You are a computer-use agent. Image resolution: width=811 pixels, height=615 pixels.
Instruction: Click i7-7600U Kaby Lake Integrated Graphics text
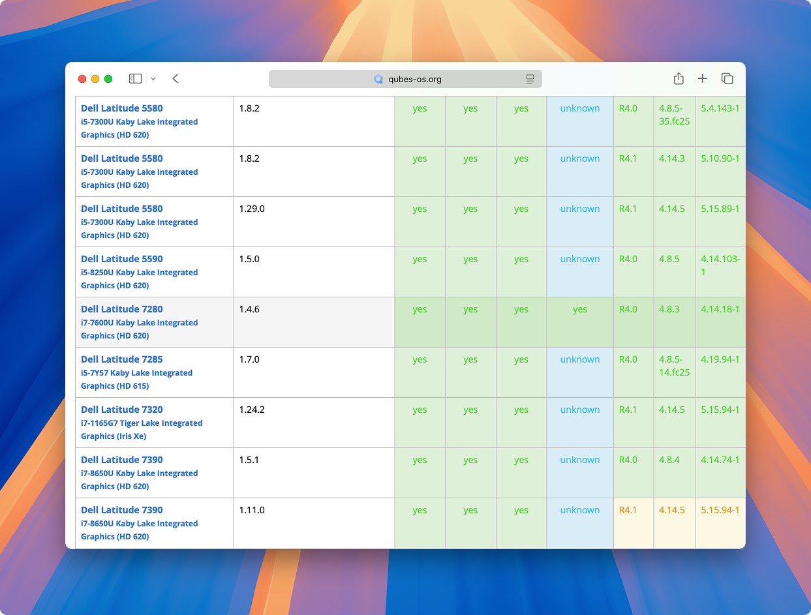pyautogui.click(x=140, y=329)
